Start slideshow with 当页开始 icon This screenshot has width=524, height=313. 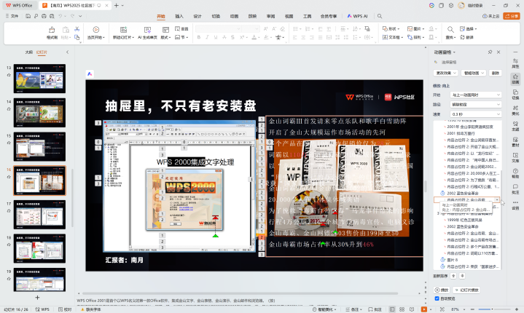95,30
